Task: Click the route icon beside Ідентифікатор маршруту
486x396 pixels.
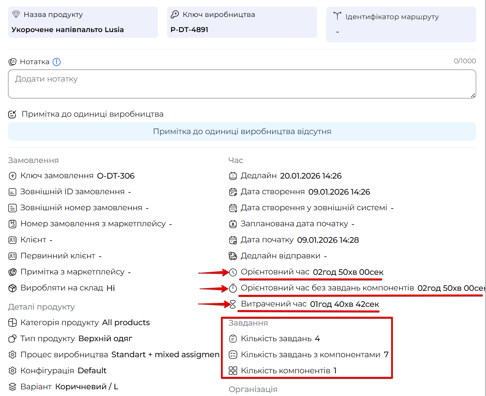Action: [337, 16]
